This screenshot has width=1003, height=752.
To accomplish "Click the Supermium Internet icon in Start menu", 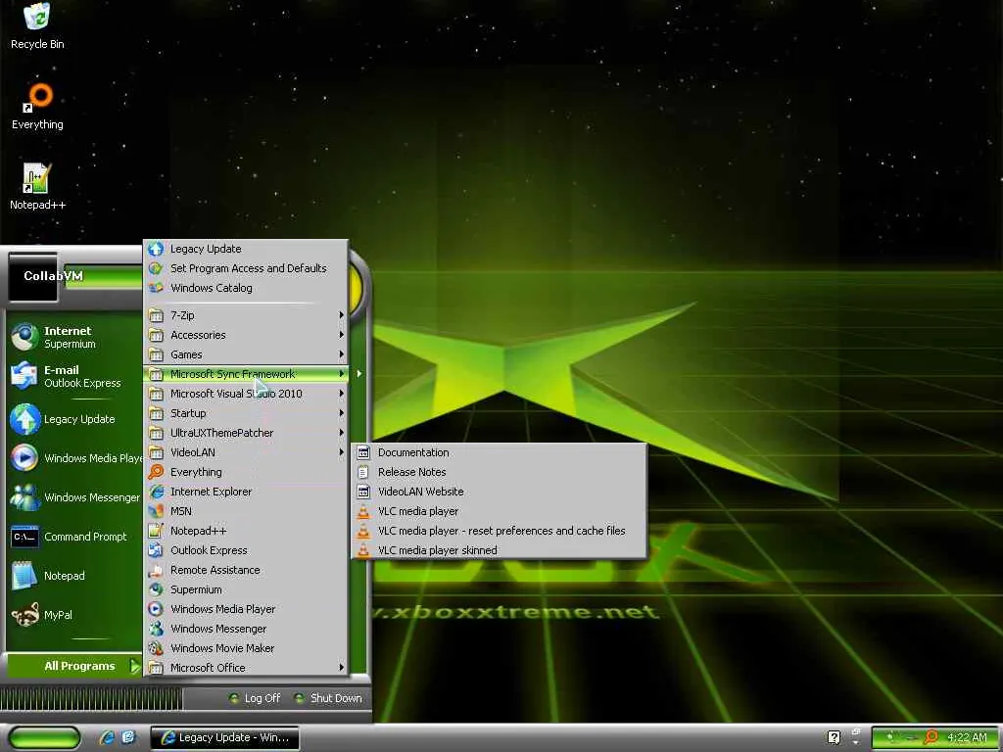I will point(24,337).
